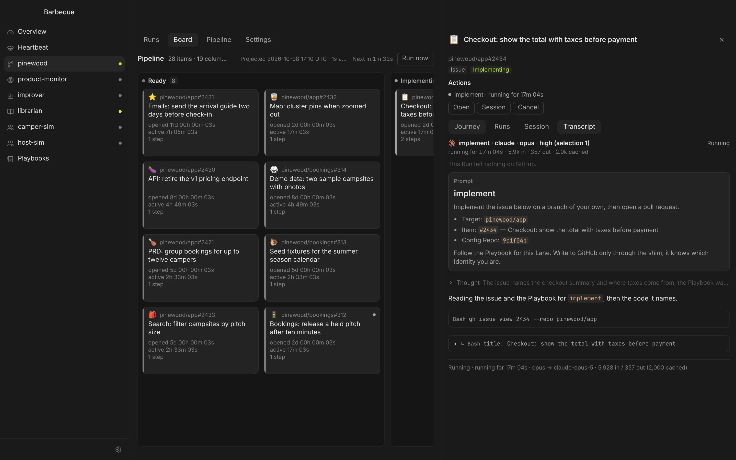The height and width of the screenshot is (460, 736).
Task: Click the Bash gh issue view command block
Action: (x=589, y=319)
